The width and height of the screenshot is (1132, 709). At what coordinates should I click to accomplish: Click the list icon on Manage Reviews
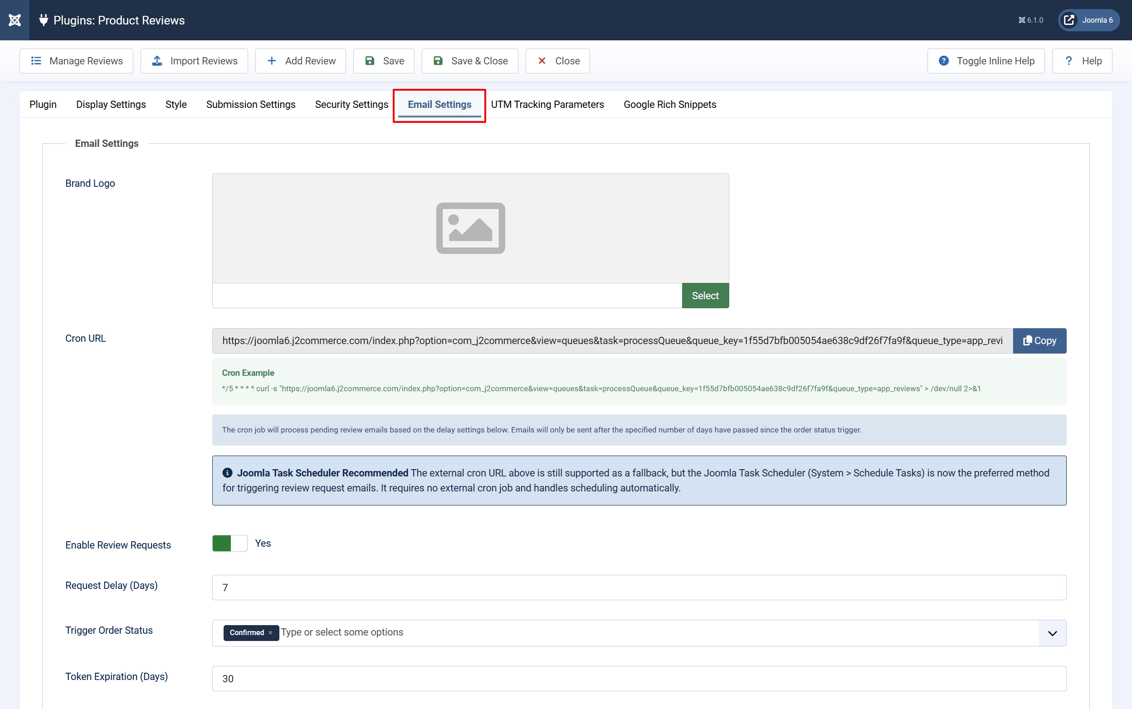(36, 61)
